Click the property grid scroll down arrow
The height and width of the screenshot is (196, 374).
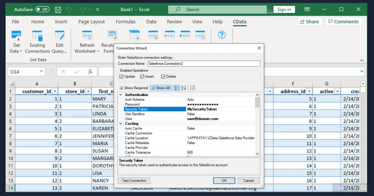point(257,154)
